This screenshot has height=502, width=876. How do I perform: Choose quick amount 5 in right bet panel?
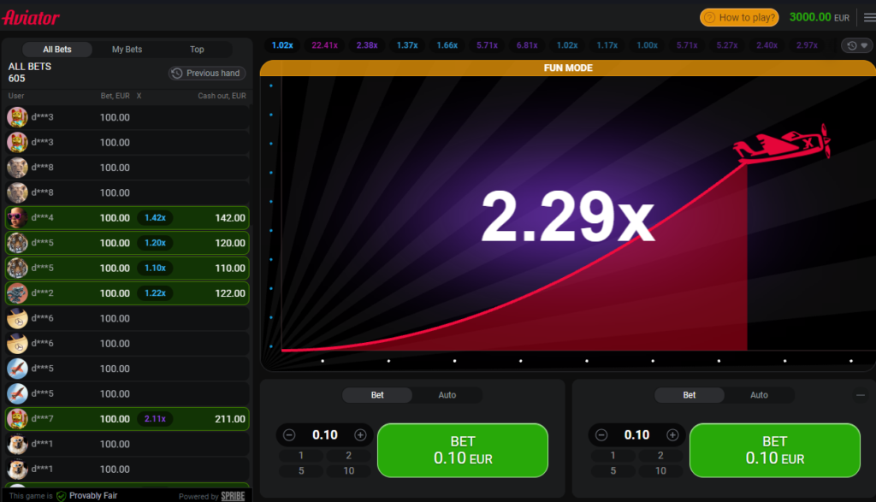pyautogui.click(x=613, y=470)
